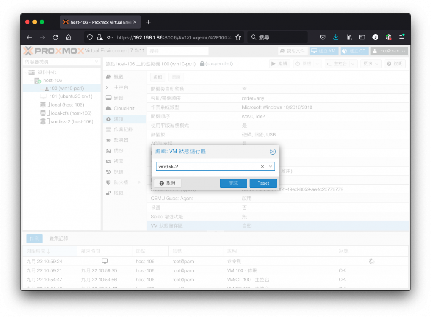Close the VM 狀態儲存區 dialog
The image size is (431, 317).
(272, 152)
